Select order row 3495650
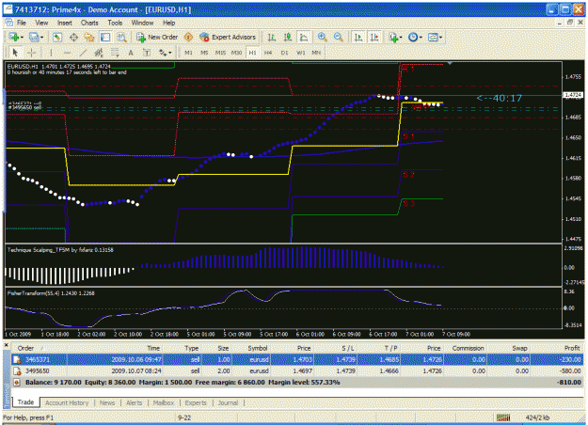This screenshot has height=425, width=588. pos(297,371)
